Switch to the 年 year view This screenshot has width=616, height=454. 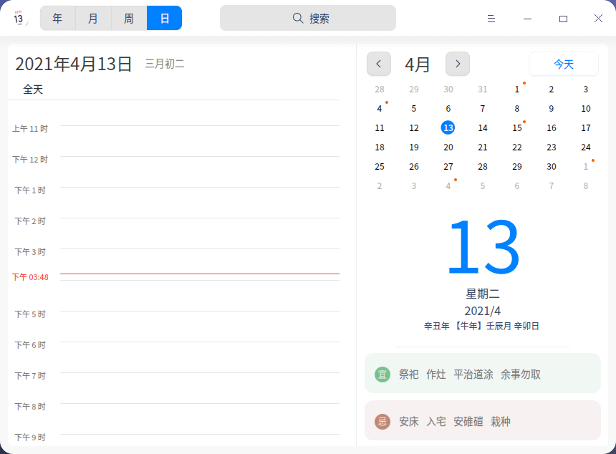(x=58, y=18)
